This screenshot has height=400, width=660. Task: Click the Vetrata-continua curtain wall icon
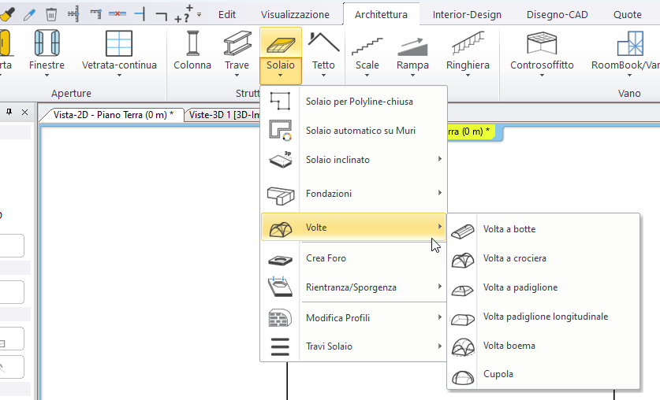tap(119, 43)
